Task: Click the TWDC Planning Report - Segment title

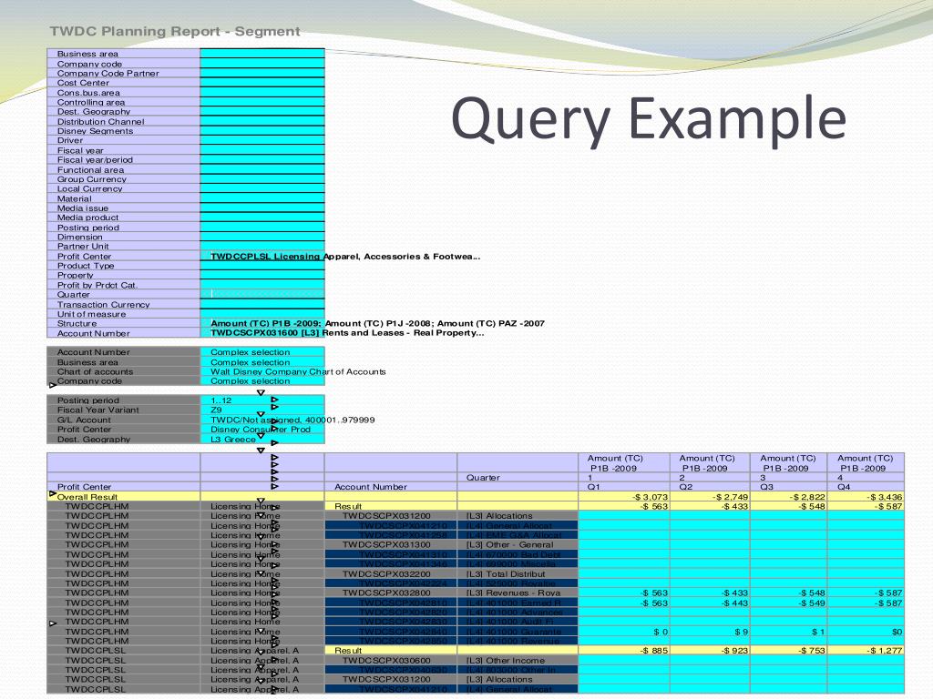Action: (175, 32)
